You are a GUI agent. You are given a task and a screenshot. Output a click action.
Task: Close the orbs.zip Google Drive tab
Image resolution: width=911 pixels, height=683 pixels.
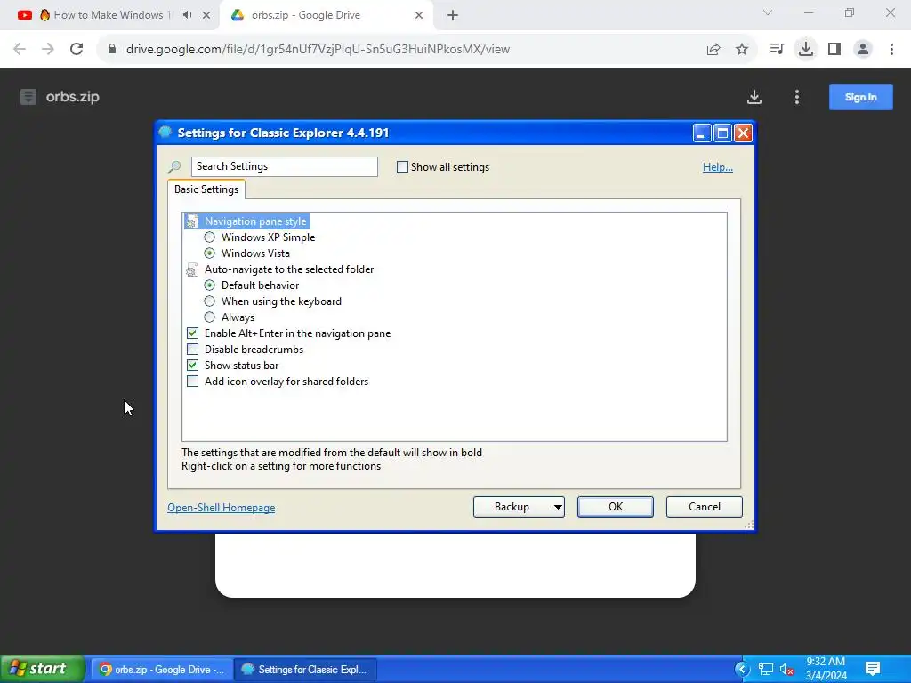click(x=419, y=15)
